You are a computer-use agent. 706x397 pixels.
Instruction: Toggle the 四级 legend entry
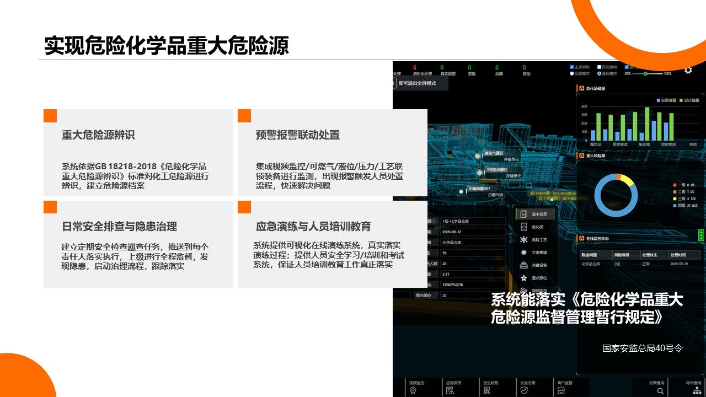(686, 205)
